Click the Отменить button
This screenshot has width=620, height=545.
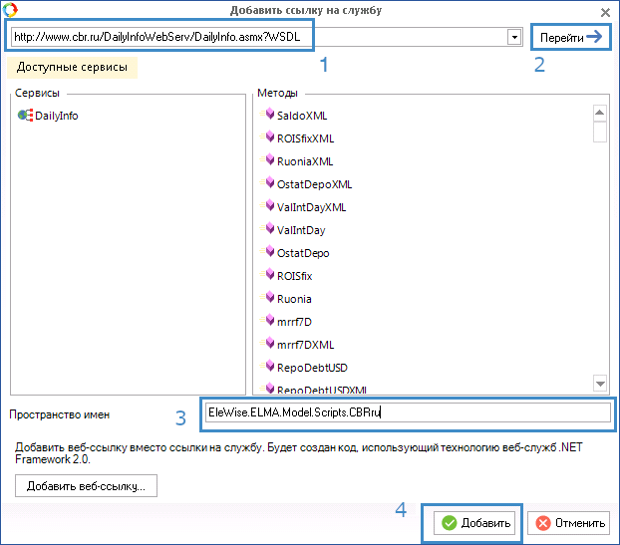(x=567, y=523)
